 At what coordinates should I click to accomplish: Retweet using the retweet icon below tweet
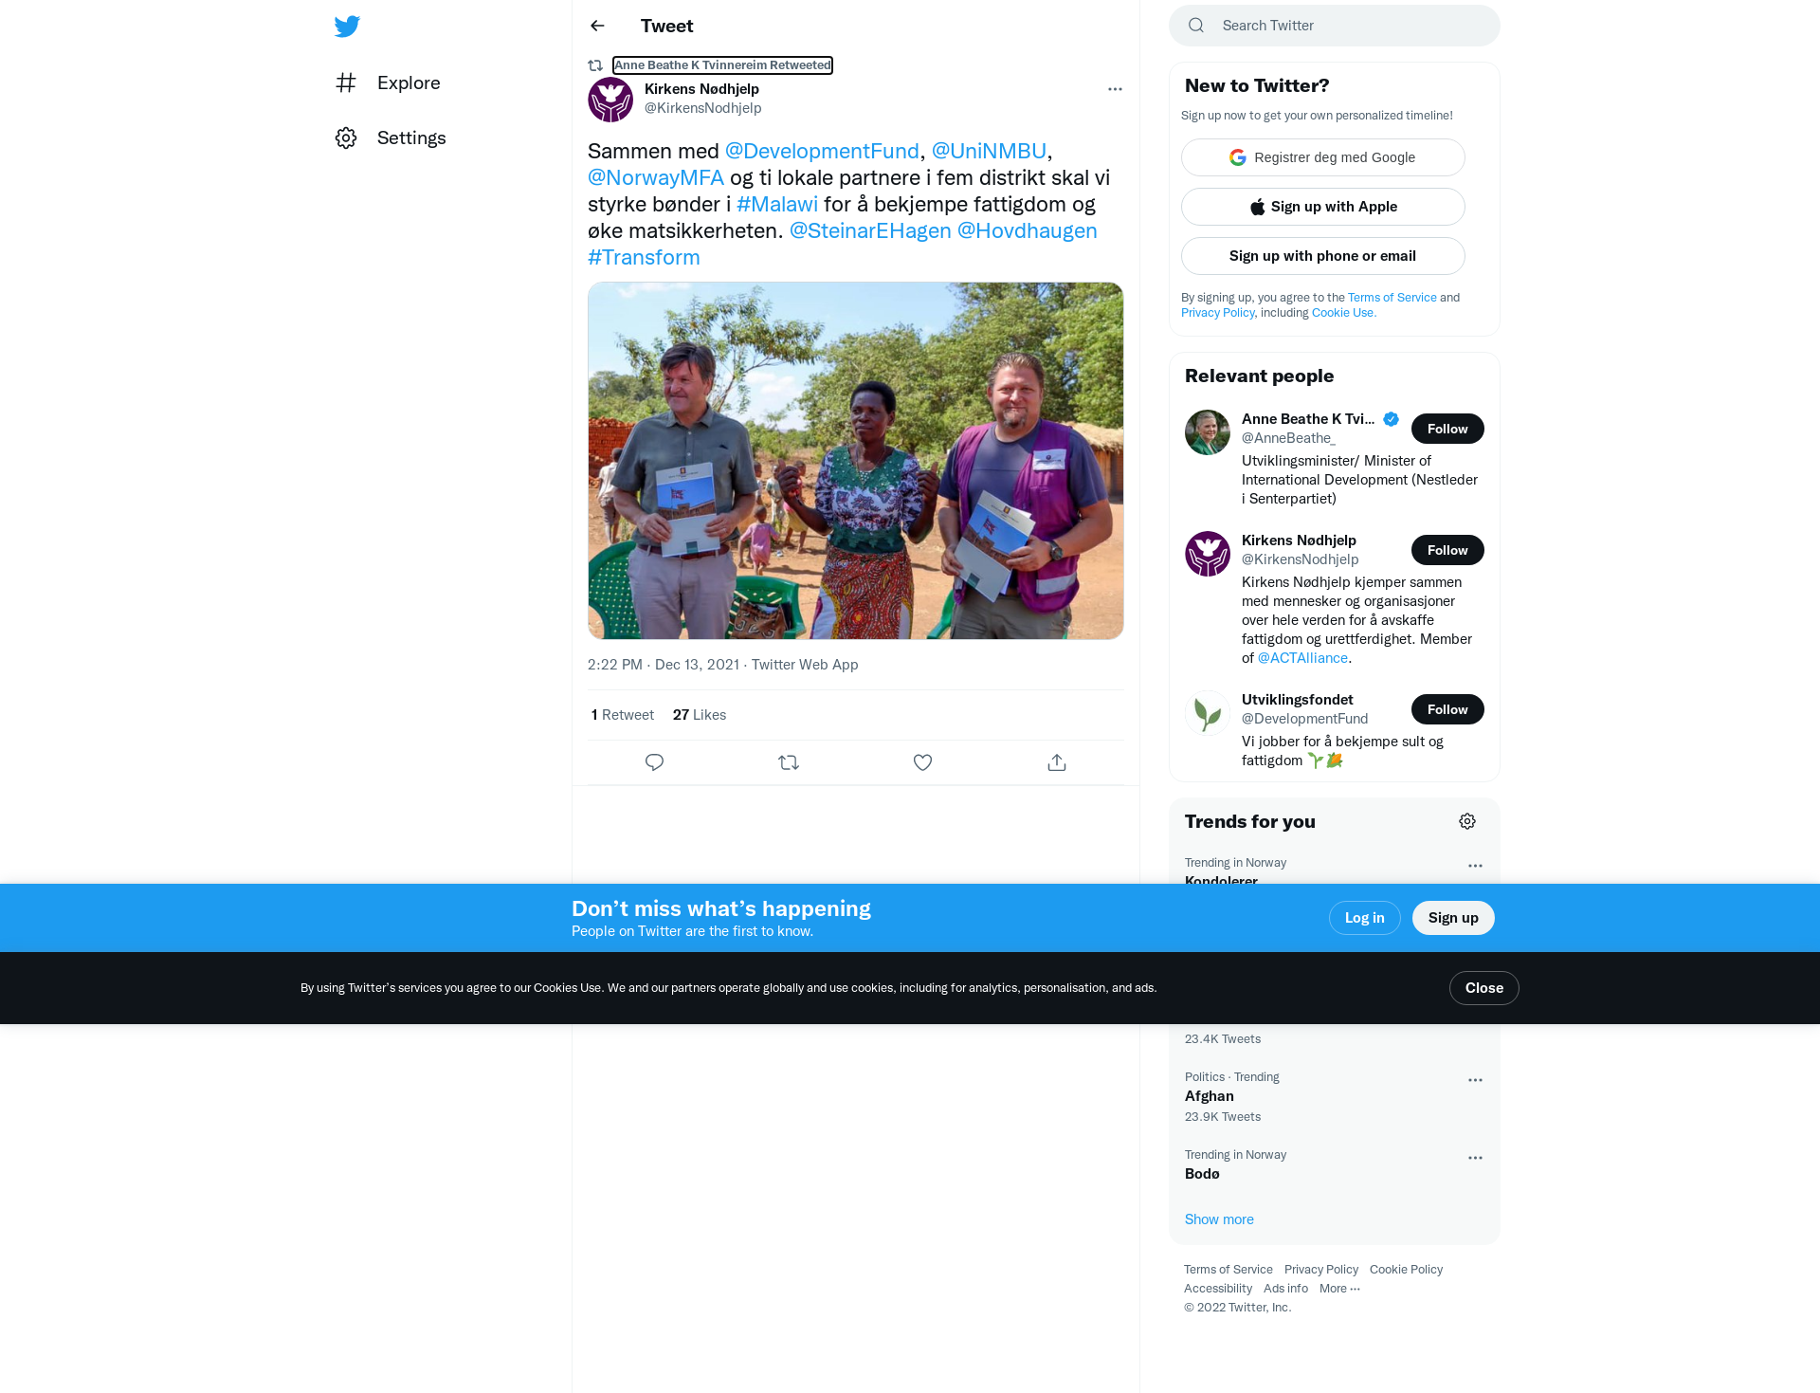(x=789, y=762)
